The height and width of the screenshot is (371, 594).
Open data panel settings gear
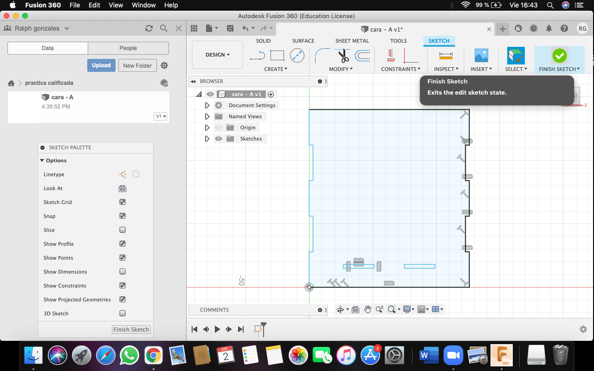click(x=164, y=65)
